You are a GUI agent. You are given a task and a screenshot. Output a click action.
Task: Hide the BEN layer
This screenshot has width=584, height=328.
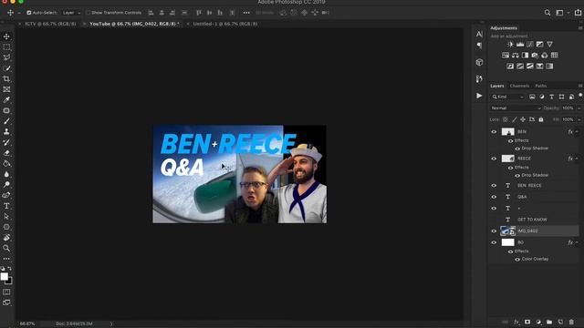(x=494, y=131)
